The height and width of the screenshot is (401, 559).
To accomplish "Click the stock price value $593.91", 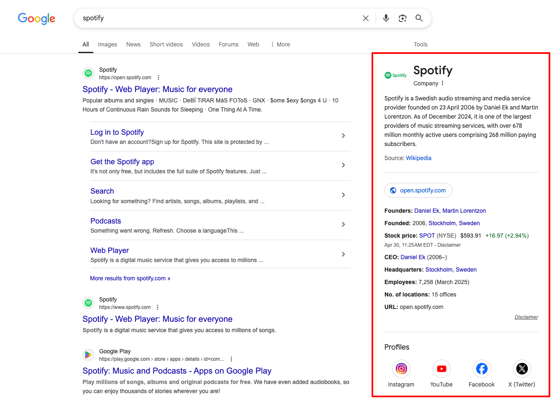I will [x=471, y=236].
